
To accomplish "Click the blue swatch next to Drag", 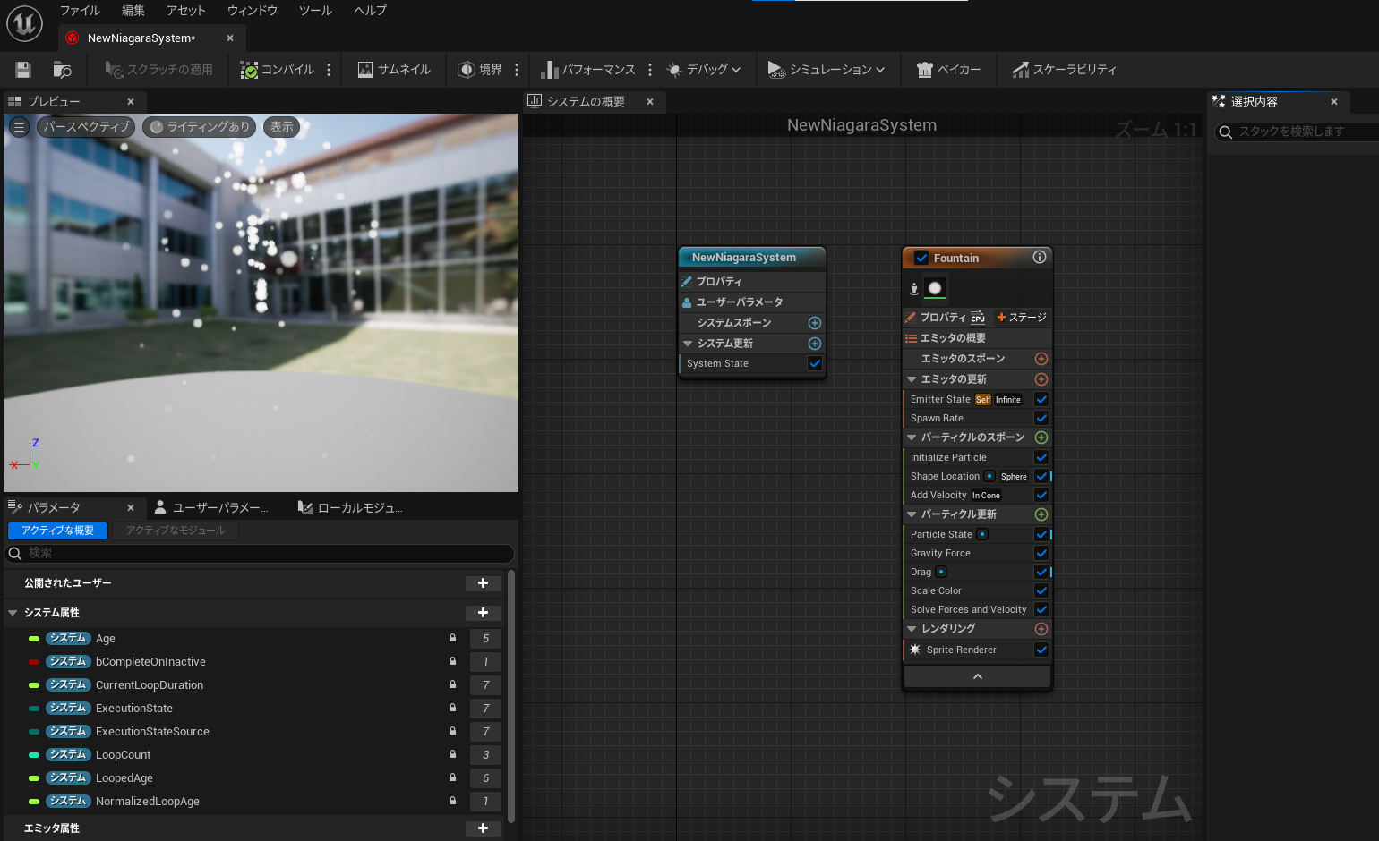I will click(x=940, y=571).
